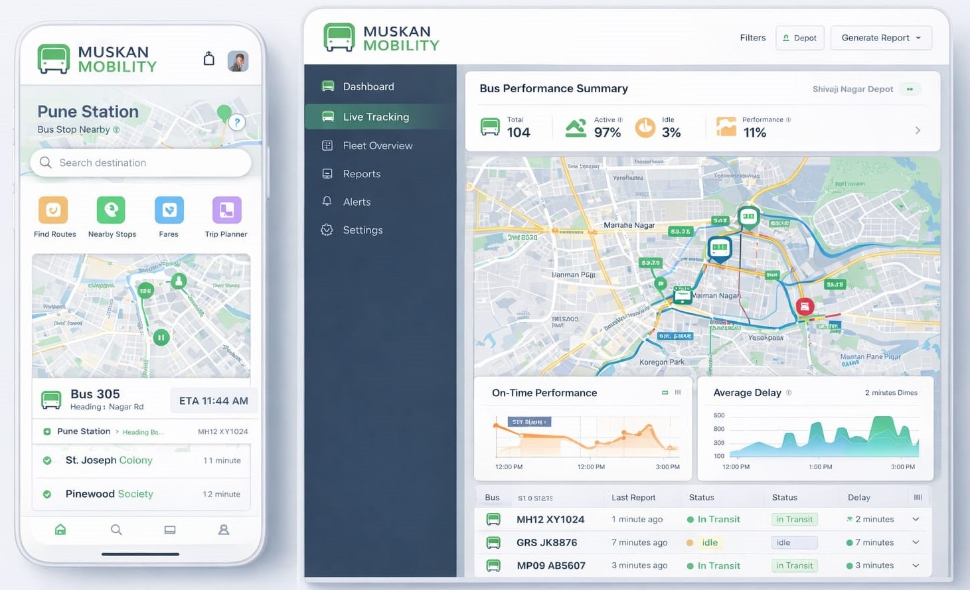Toggle the Pune Station stop indicator
The width and height of the screenshot is (970, 590).
[47, 431]
